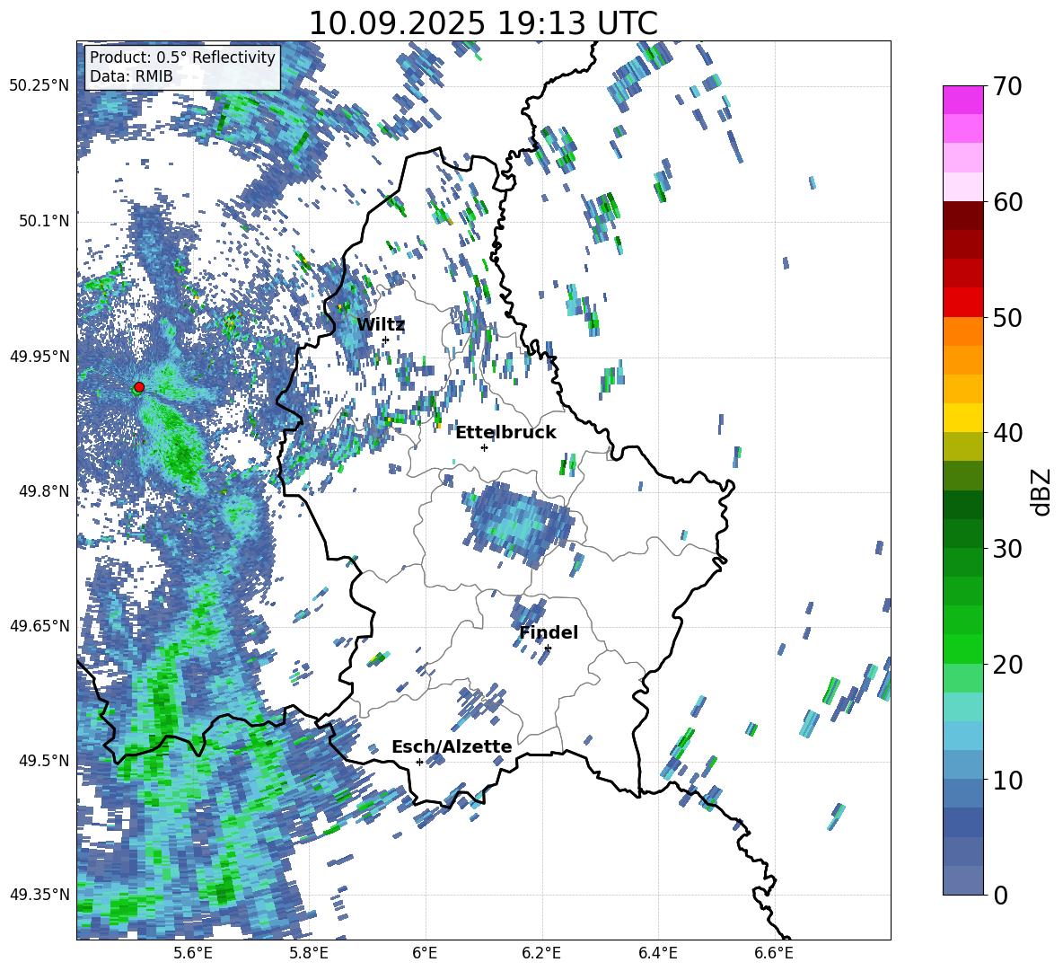This screenshot has height=971, width=1063.
Task: Click the Findel city label
Action: tap(549, 632)
